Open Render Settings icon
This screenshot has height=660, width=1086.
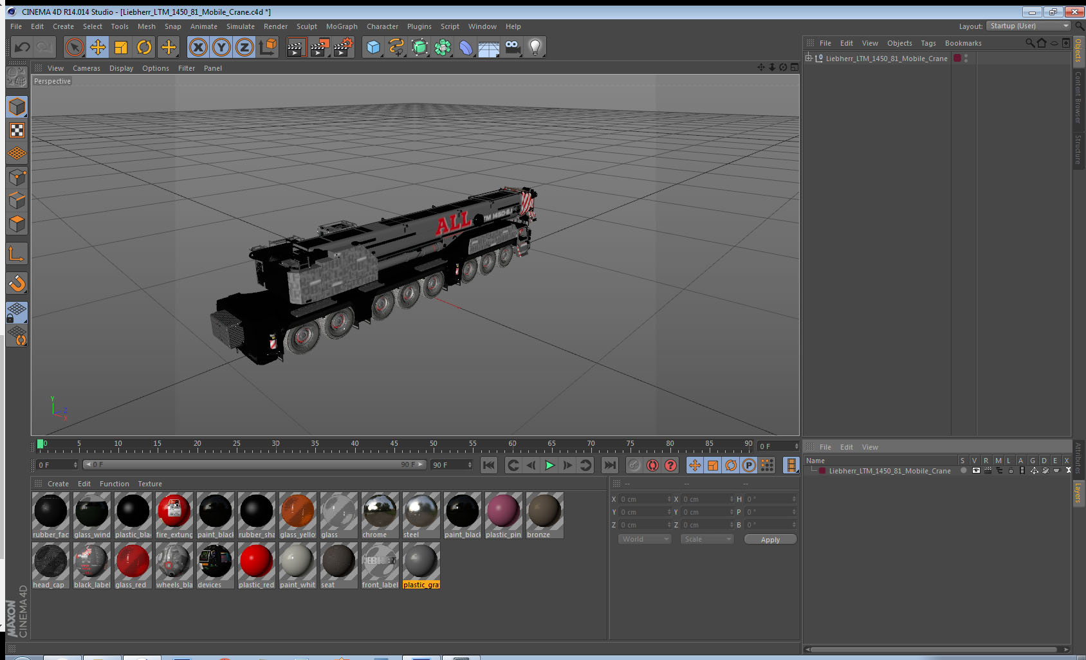[344, 47]
